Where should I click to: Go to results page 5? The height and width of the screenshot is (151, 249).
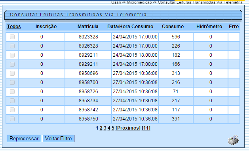113,128
